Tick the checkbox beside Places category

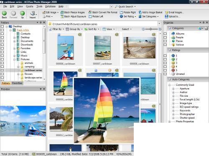tap(165, 41)
